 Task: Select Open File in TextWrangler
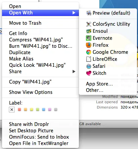tap(40, 143)
